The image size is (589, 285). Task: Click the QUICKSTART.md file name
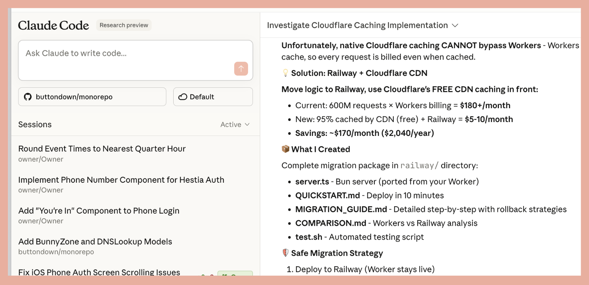327,196
